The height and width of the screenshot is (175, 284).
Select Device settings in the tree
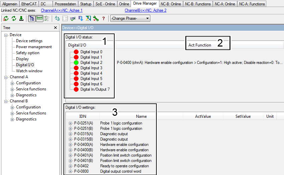click(29, 41)
